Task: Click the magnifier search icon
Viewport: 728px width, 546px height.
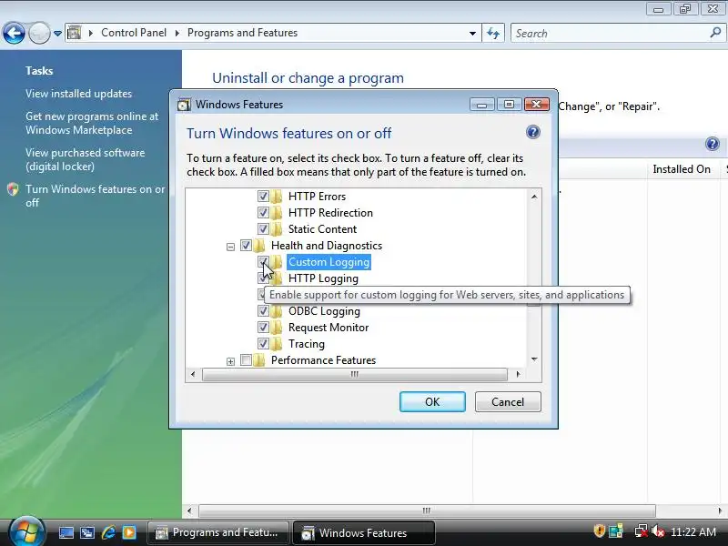Action: tap(715, 33)
